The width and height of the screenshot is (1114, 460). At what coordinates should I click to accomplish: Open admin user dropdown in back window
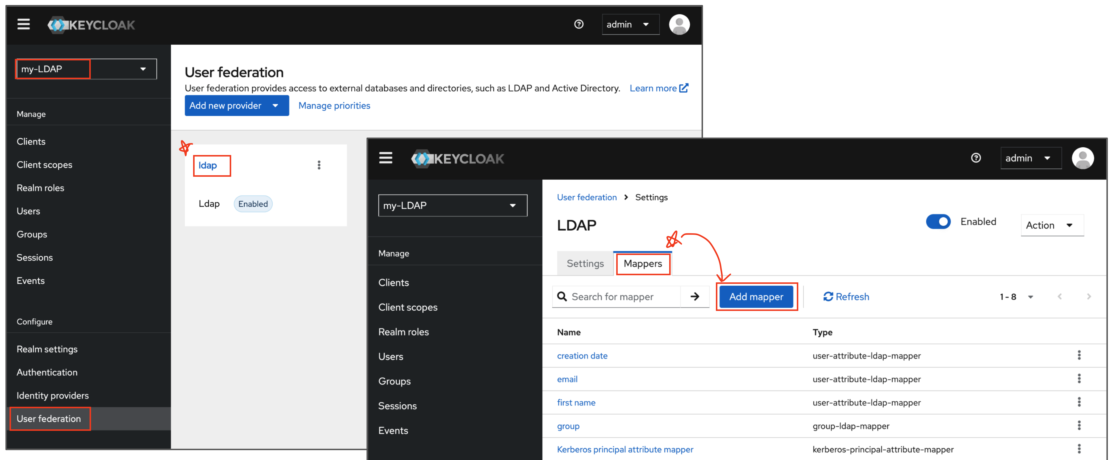point(630,25)
